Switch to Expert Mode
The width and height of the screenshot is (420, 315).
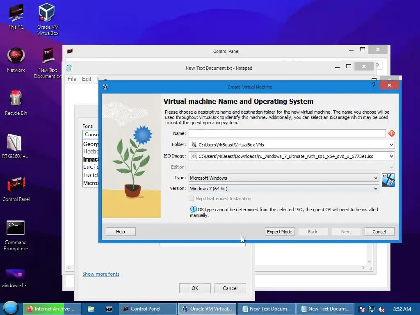click(x=280, y=232)
